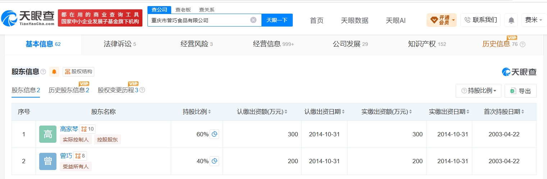The height and width of the screenshot is (179, 547).
Task: Switch to the 经营风险 tab
Action: pos(197,44)
